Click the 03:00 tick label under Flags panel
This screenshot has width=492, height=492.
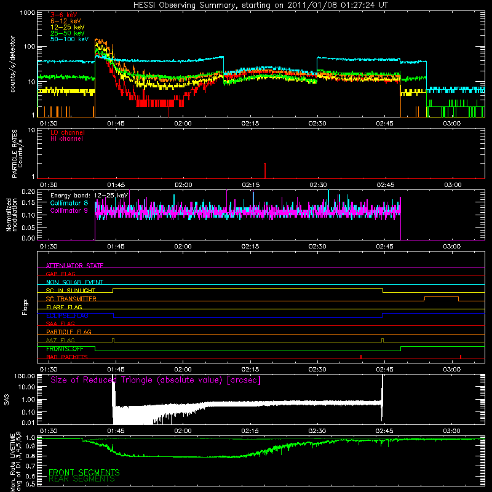452,370
